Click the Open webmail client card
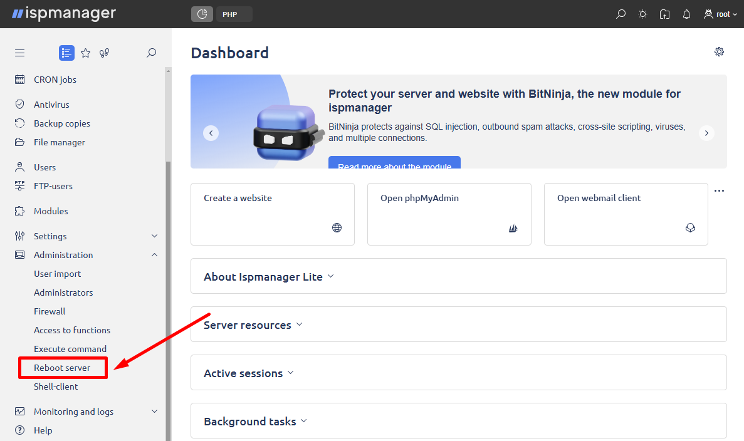The height and width of the screenshot is (441, 744). click(x=626, y=214)
